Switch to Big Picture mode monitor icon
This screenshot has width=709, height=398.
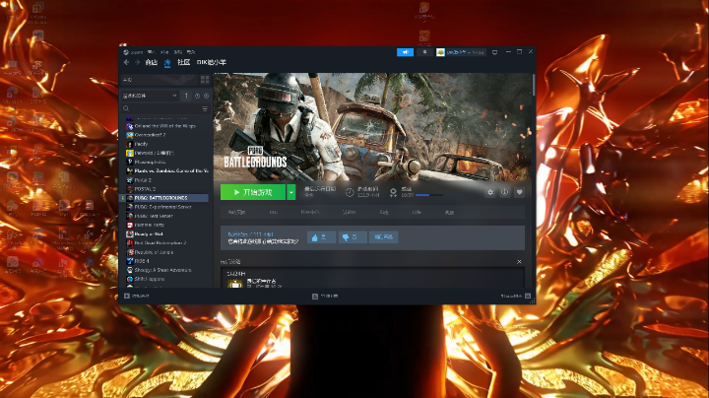tap(494, 52)
